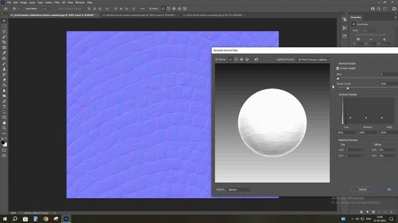
Task: Select the Pen tool
Action: pos(4,102)
